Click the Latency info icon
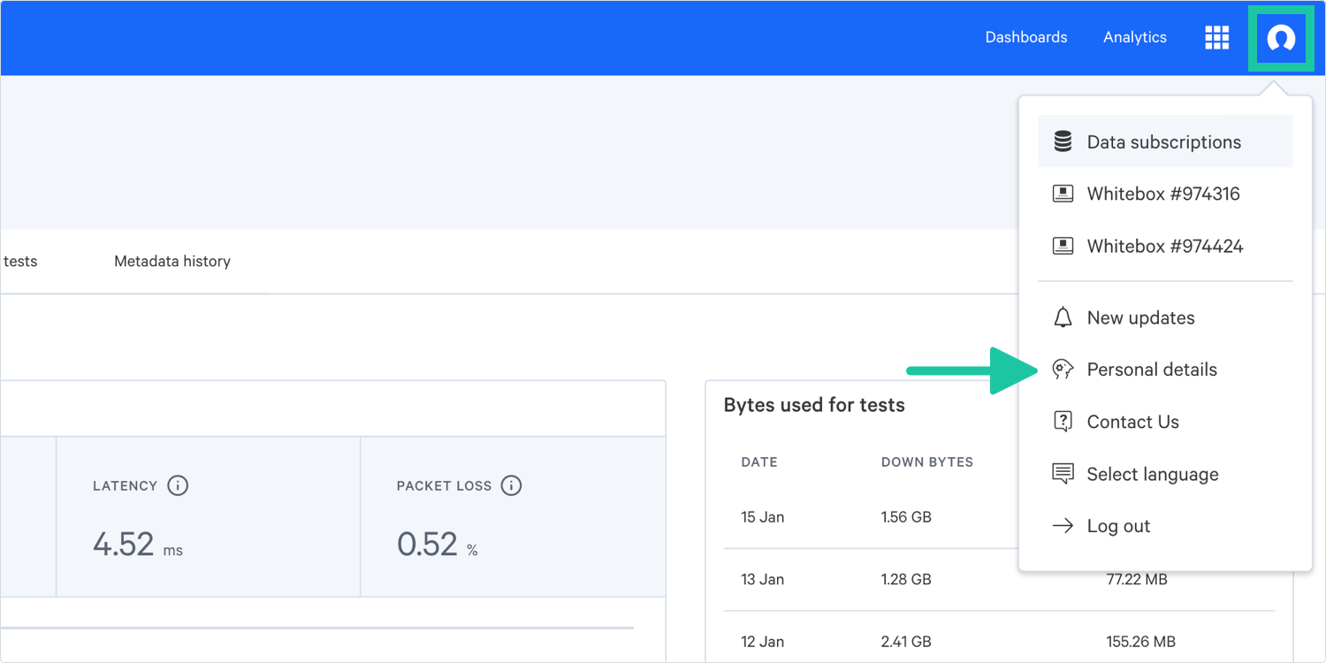Image resolution: width=1326 pixels, height=663 pixels. [x=178, y=485]
